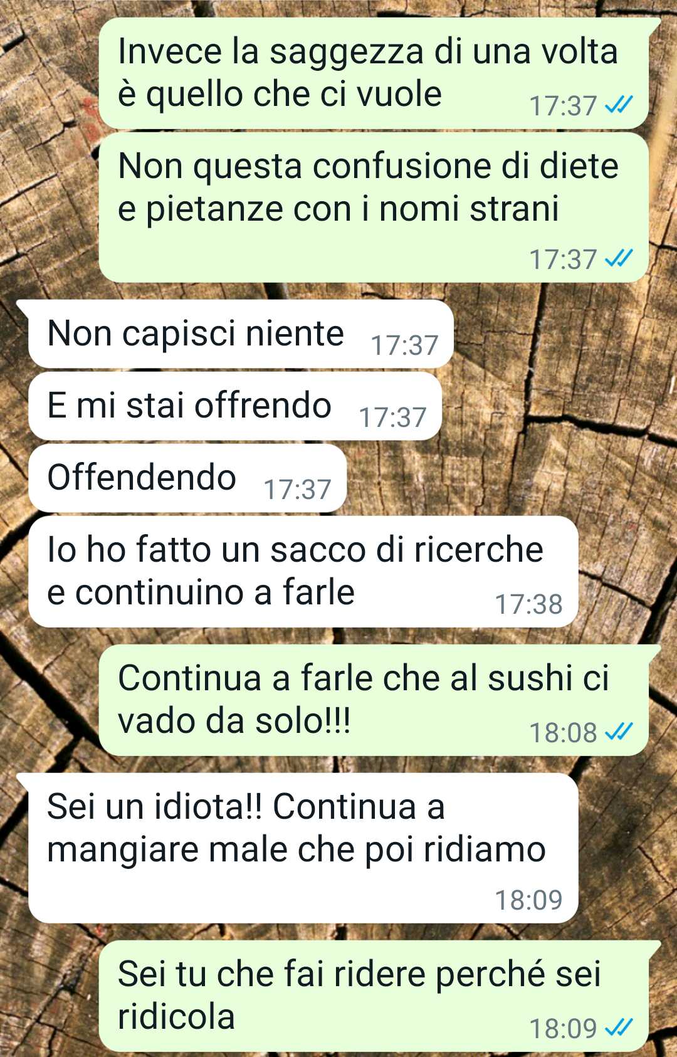
Task: Tap the read checkmarks on 'Continua a farle' message
Action: point(618,731)
